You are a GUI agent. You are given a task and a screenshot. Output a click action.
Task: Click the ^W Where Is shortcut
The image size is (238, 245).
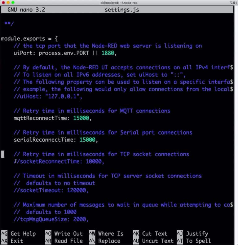click(106, 234)
